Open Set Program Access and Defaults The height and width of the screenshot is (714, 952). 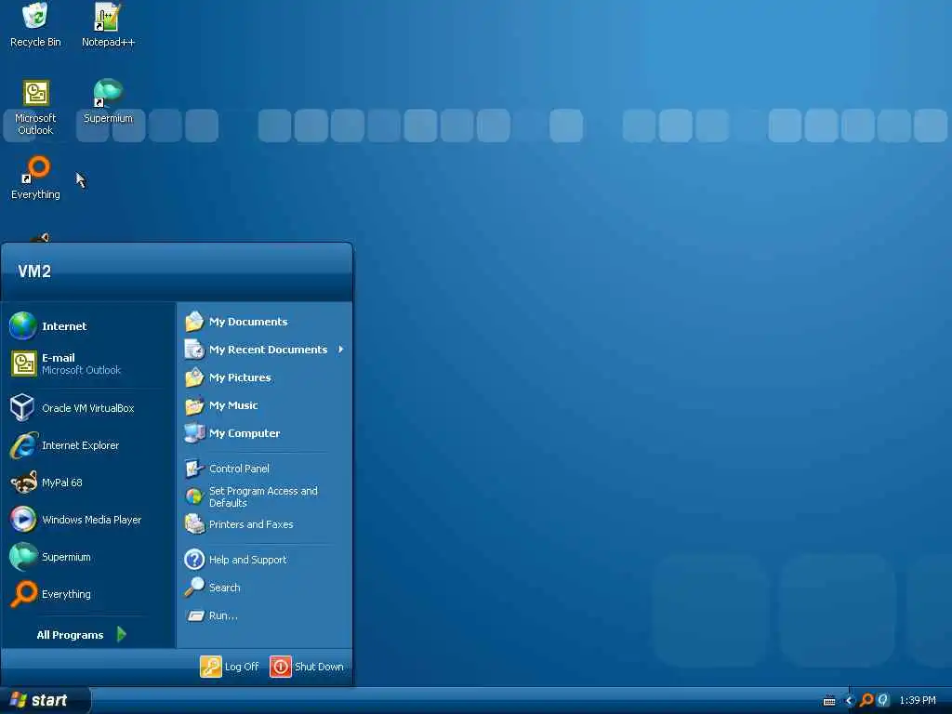click(264, 496)
